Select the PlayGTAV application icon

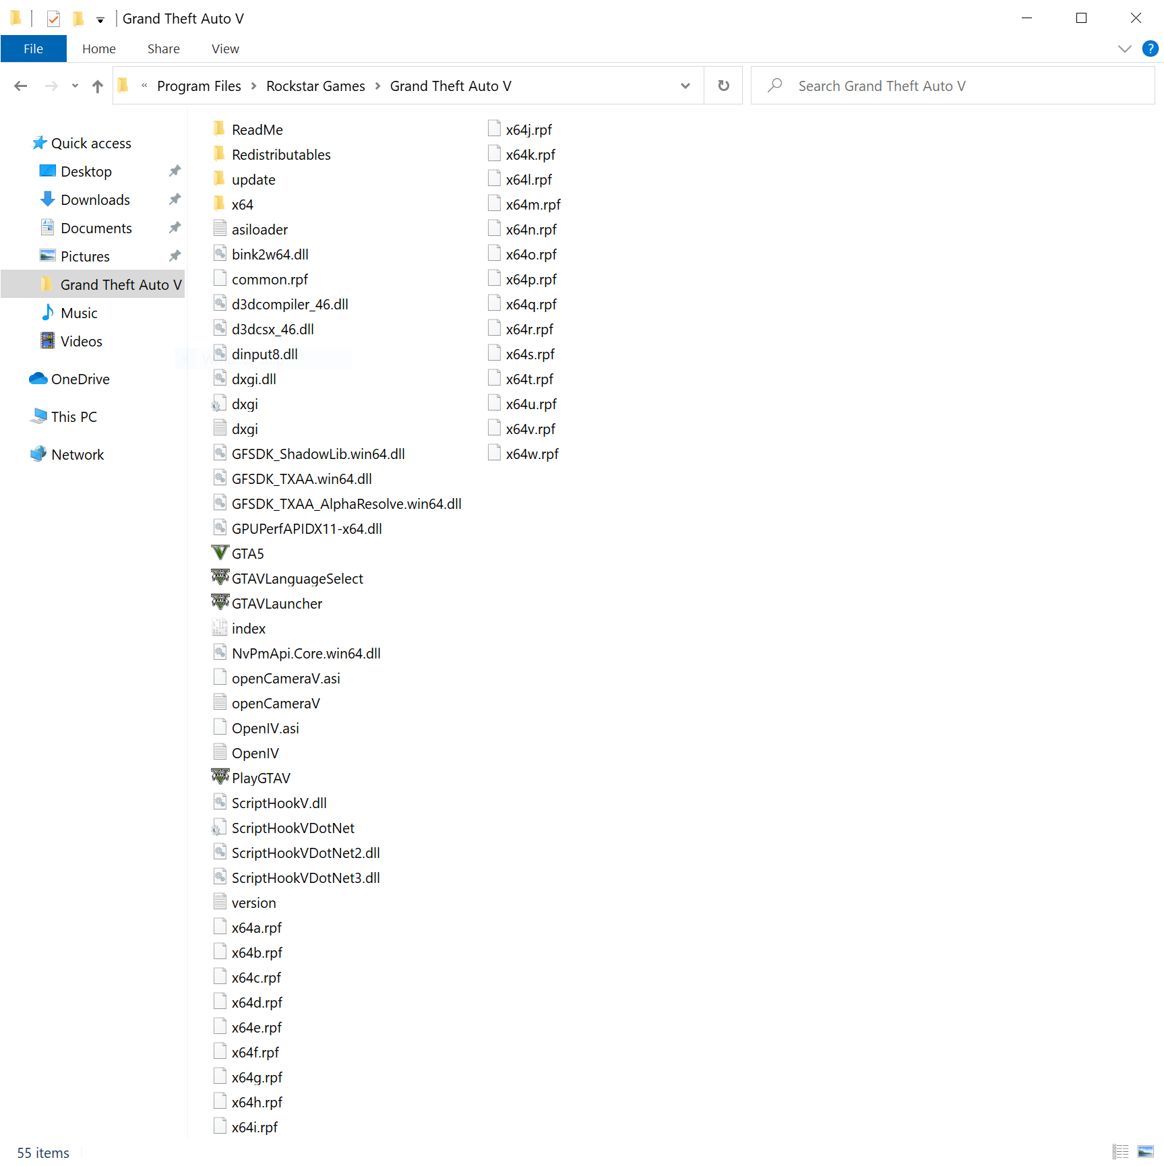pyautogui.click(x=220, y=778)
